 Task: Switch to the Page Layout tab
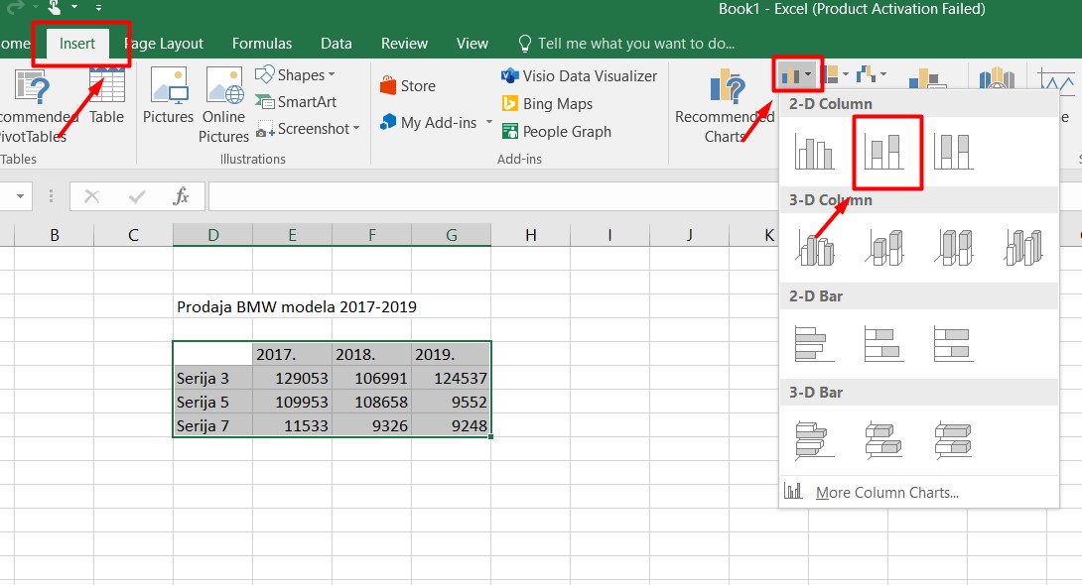coord(164,44)
